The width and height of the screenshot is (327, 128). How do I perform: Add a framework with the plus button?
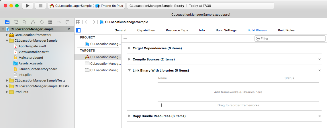pos(161,105)
